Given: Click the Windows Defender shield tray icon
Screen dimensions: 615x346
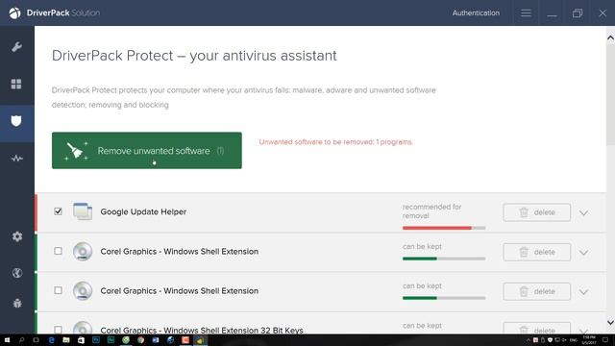Looking at the screenshot, I should (x=550, y=340).
